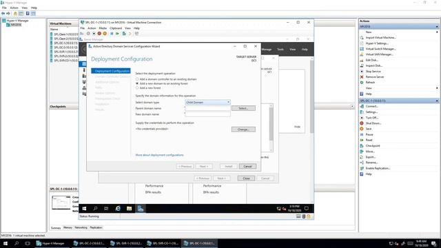441x248 pixels.
Task: Click Refresh in Actions pane
Action: 370,83
